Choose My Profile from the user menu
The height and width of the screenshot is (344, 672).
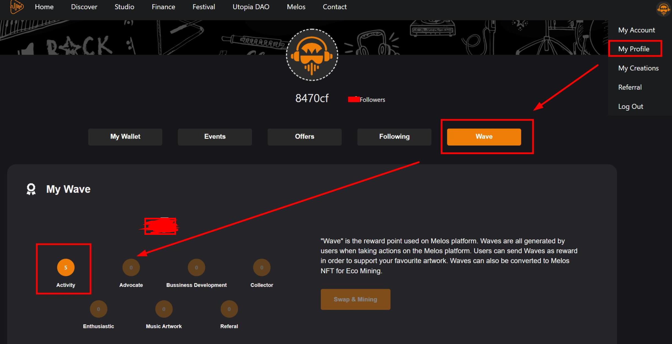[634, 49]
